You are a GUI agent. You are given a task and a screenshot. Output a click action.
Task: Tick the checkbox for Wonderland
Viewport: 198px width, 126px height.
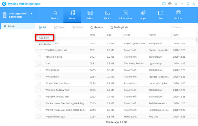click(x=40, y=70)
